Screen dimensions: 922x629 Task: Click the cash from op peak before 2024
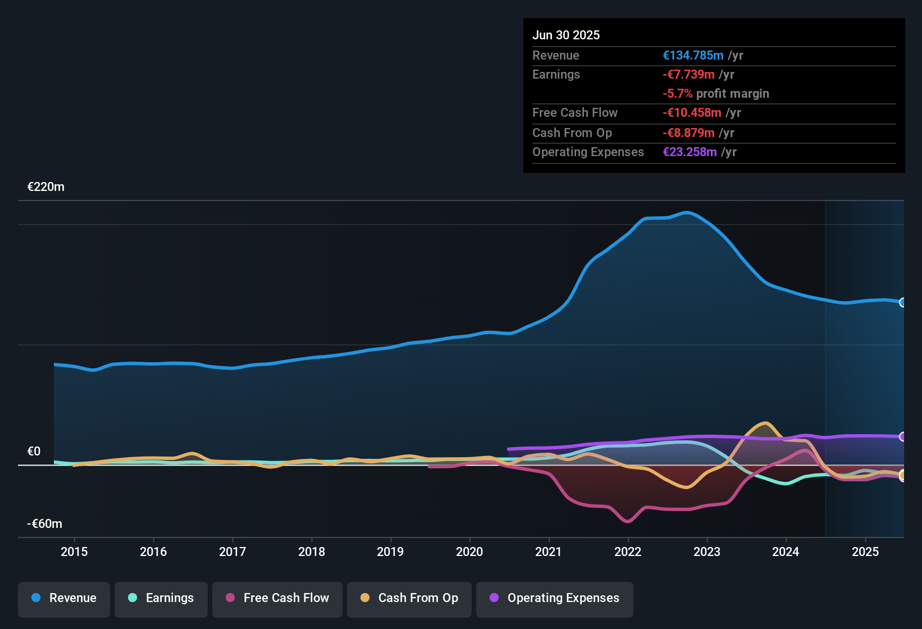(765, 423)
